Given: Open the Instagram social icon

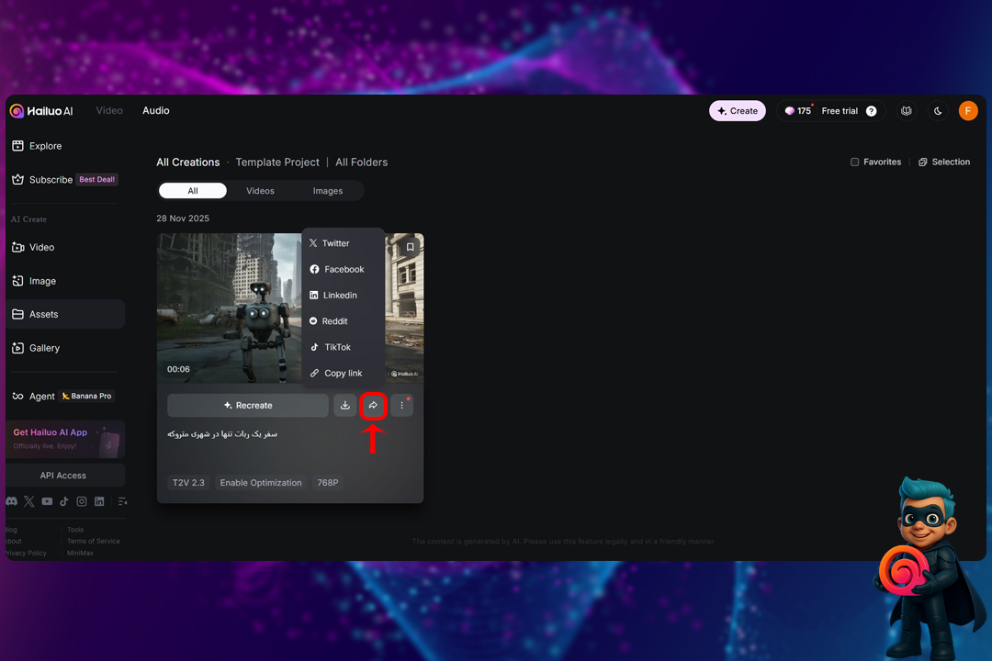Looking at the screenshot, I should [x=82, y=501].
